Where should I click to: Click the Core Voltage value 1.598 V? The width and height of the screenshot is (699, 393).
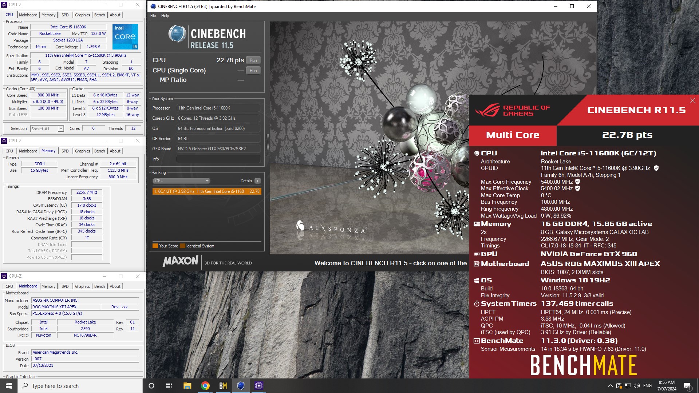pyautogui.click(x=93, y=47)
